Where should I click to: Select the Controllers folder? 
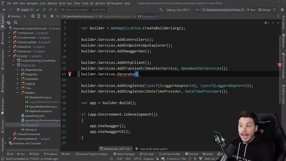click(x=29, y=79)
